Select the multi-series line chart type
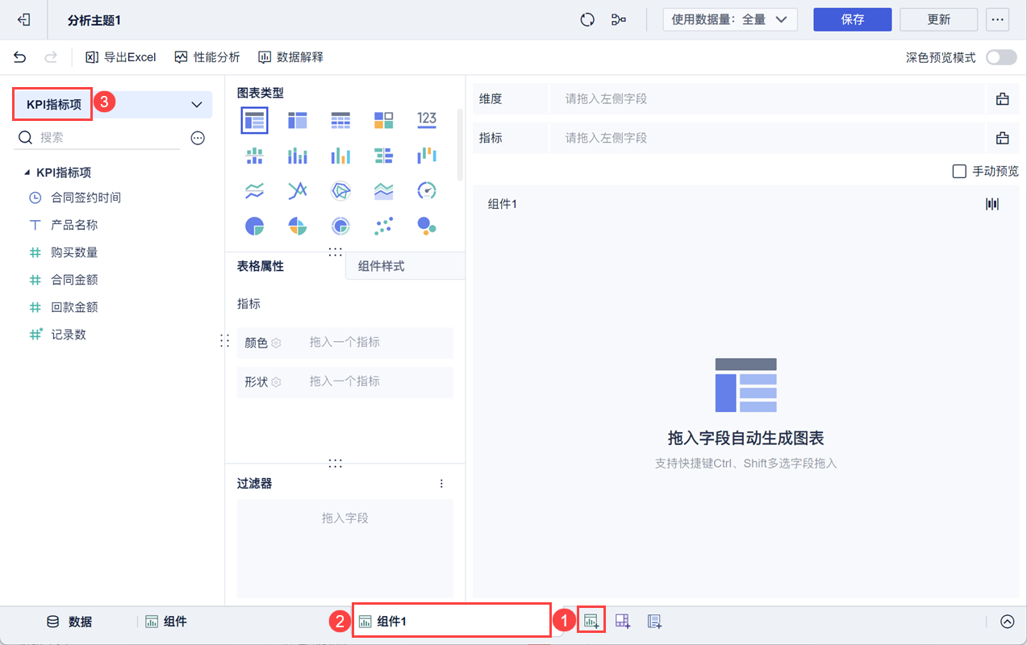Viewport: 1027px width, 645px height. tap(298, 191)
